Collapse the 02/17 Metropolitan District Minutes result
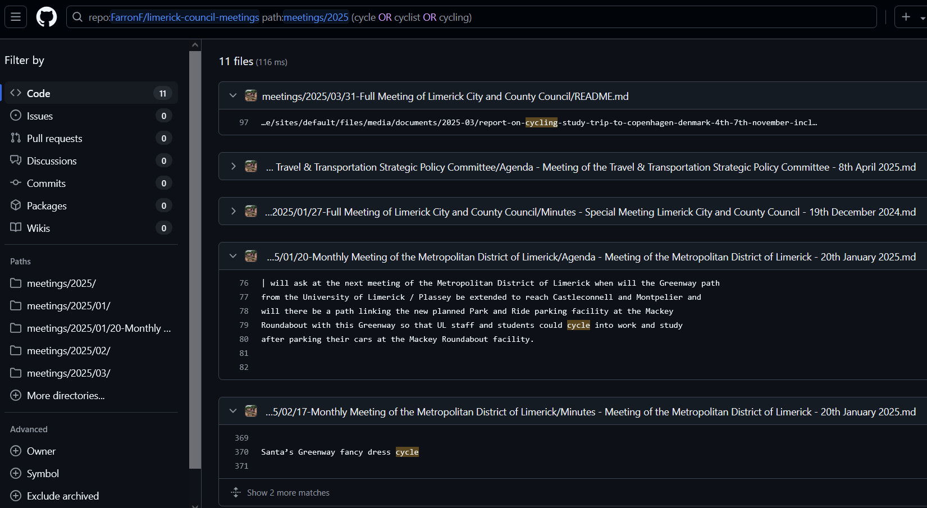The height and width of the screenshot is (508, 927). [233, 411]
